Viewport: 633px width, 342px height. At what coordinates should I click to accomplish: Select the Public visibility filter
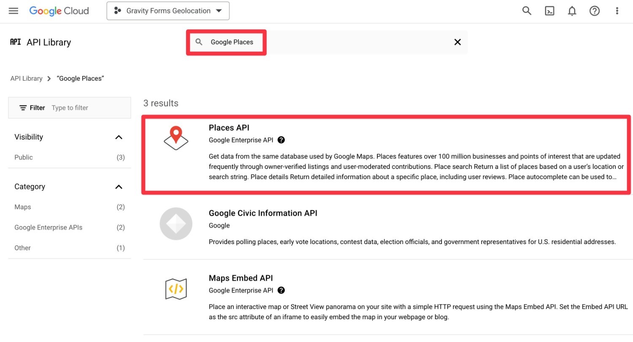point(23,157)
